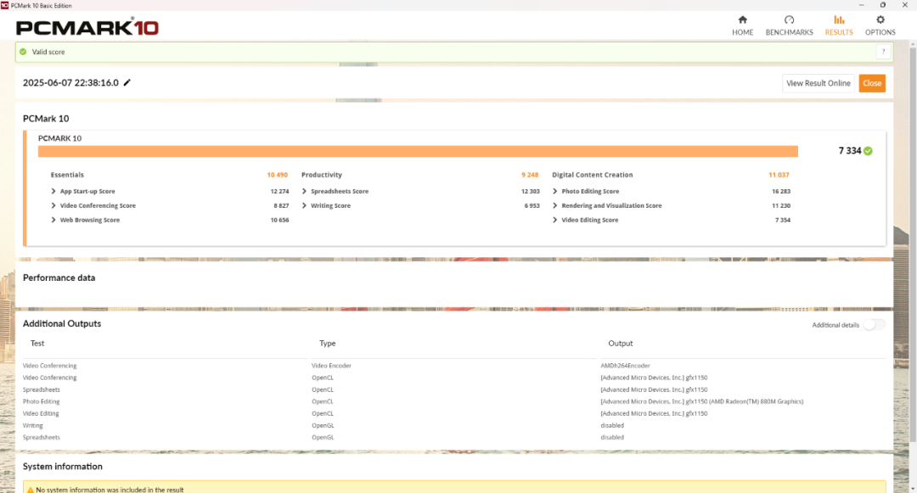Click the Digital Content Creation score 11 037
This screenshot has width=917, height=493.
click(779, 175)
